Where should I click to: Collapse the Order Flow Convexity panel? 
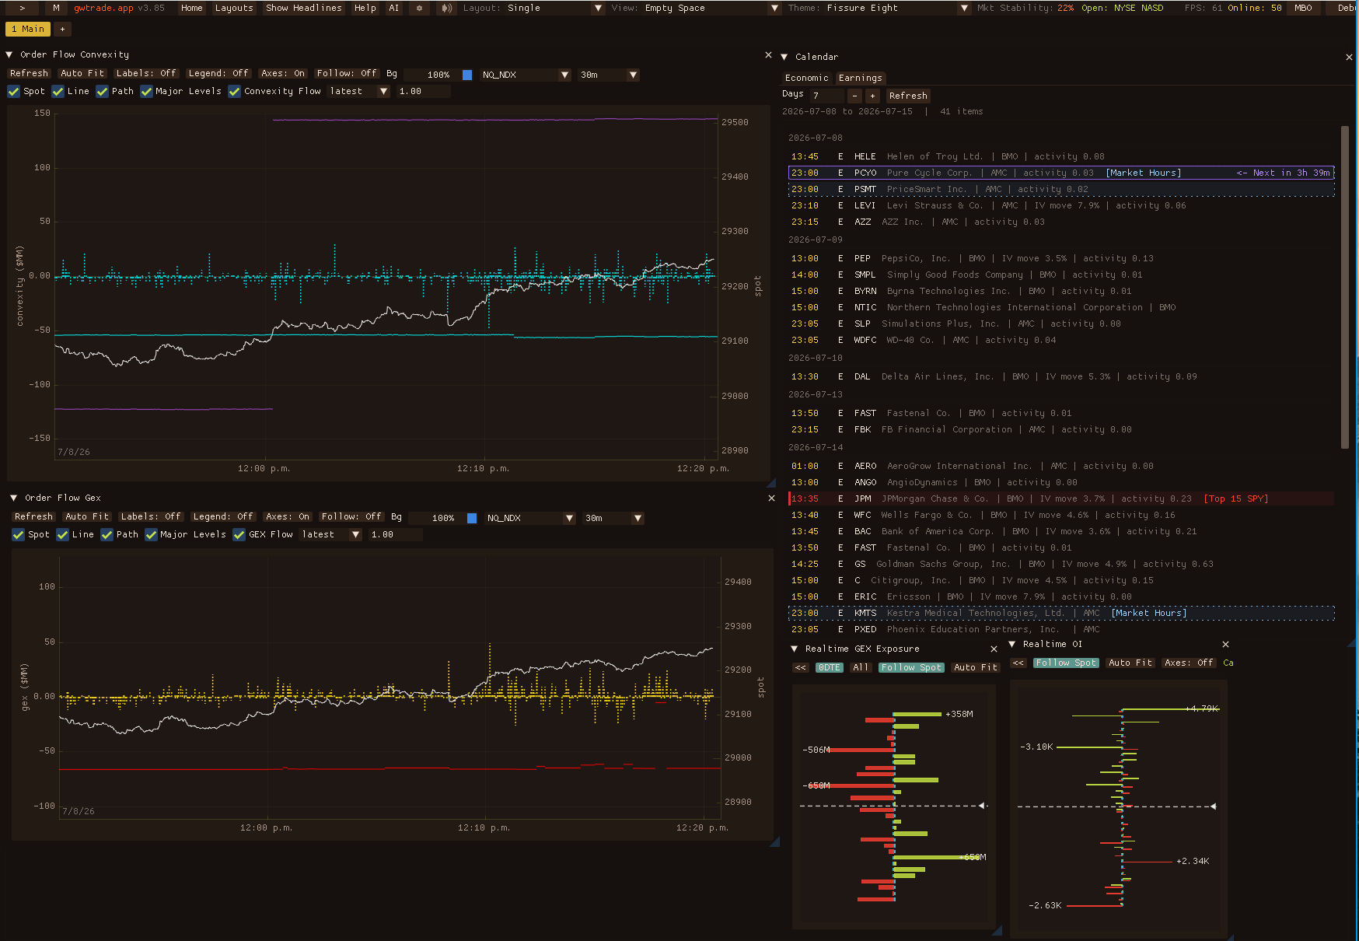(9, 54)
